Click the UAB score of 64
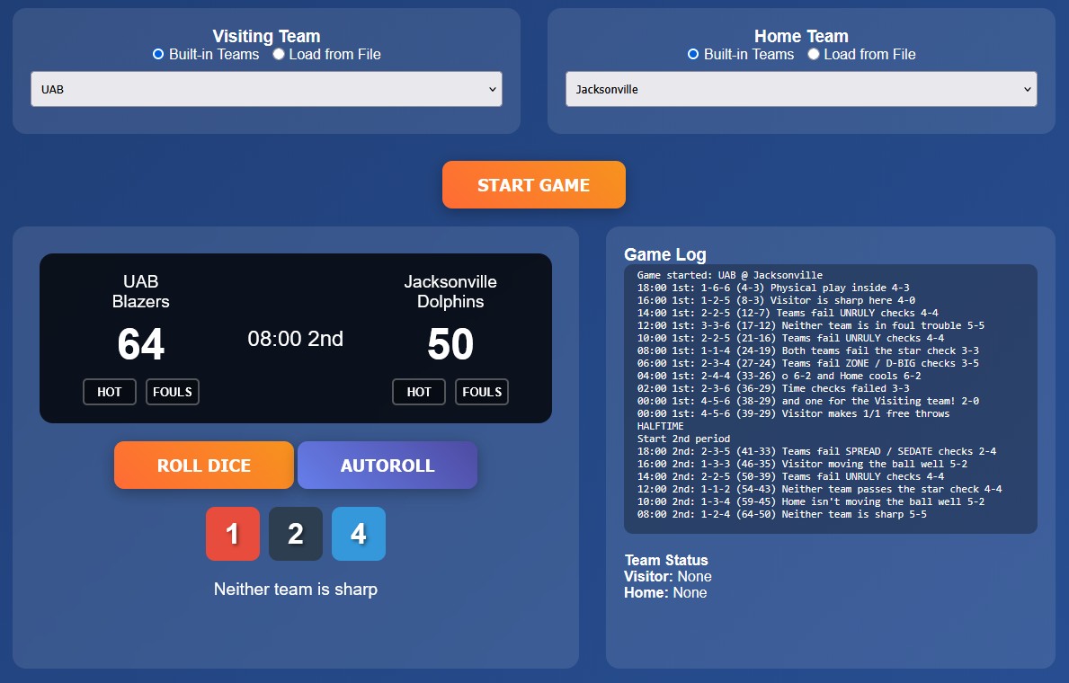This screenshot has width=1069, height=683. (141, 345)
